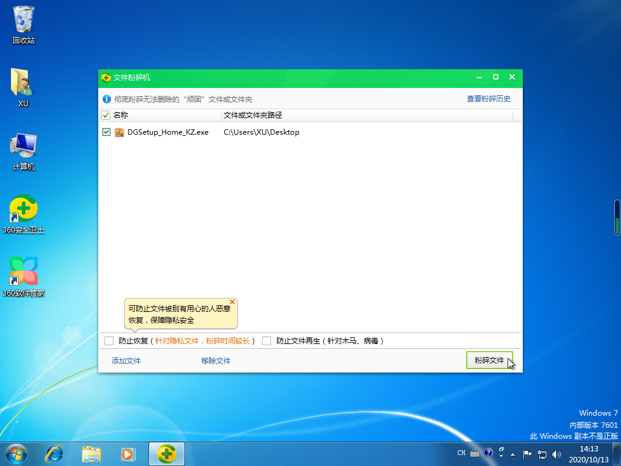Launch Internet Explorer from taskbar

55,453
